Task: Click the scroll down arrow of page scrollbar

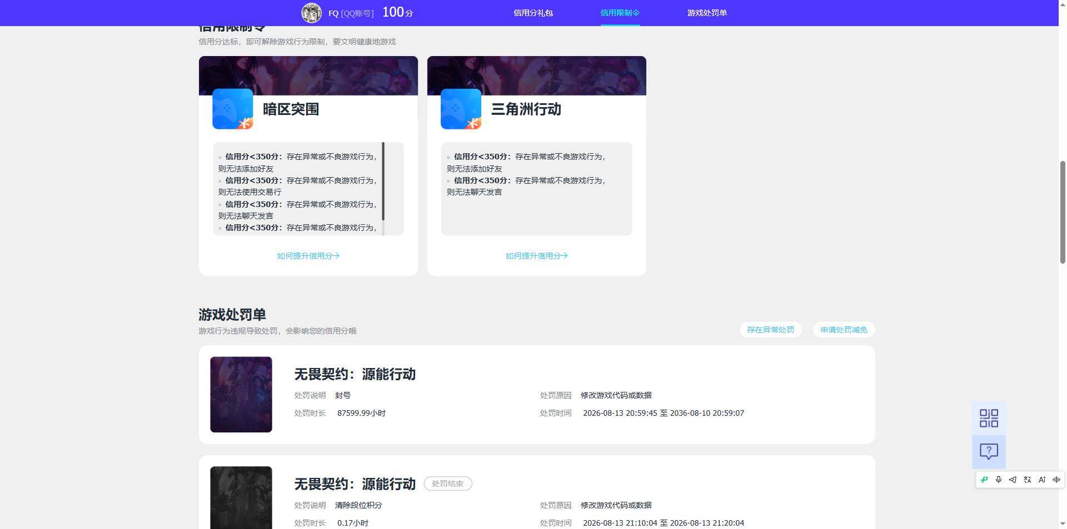Action: pos(1063,523)
